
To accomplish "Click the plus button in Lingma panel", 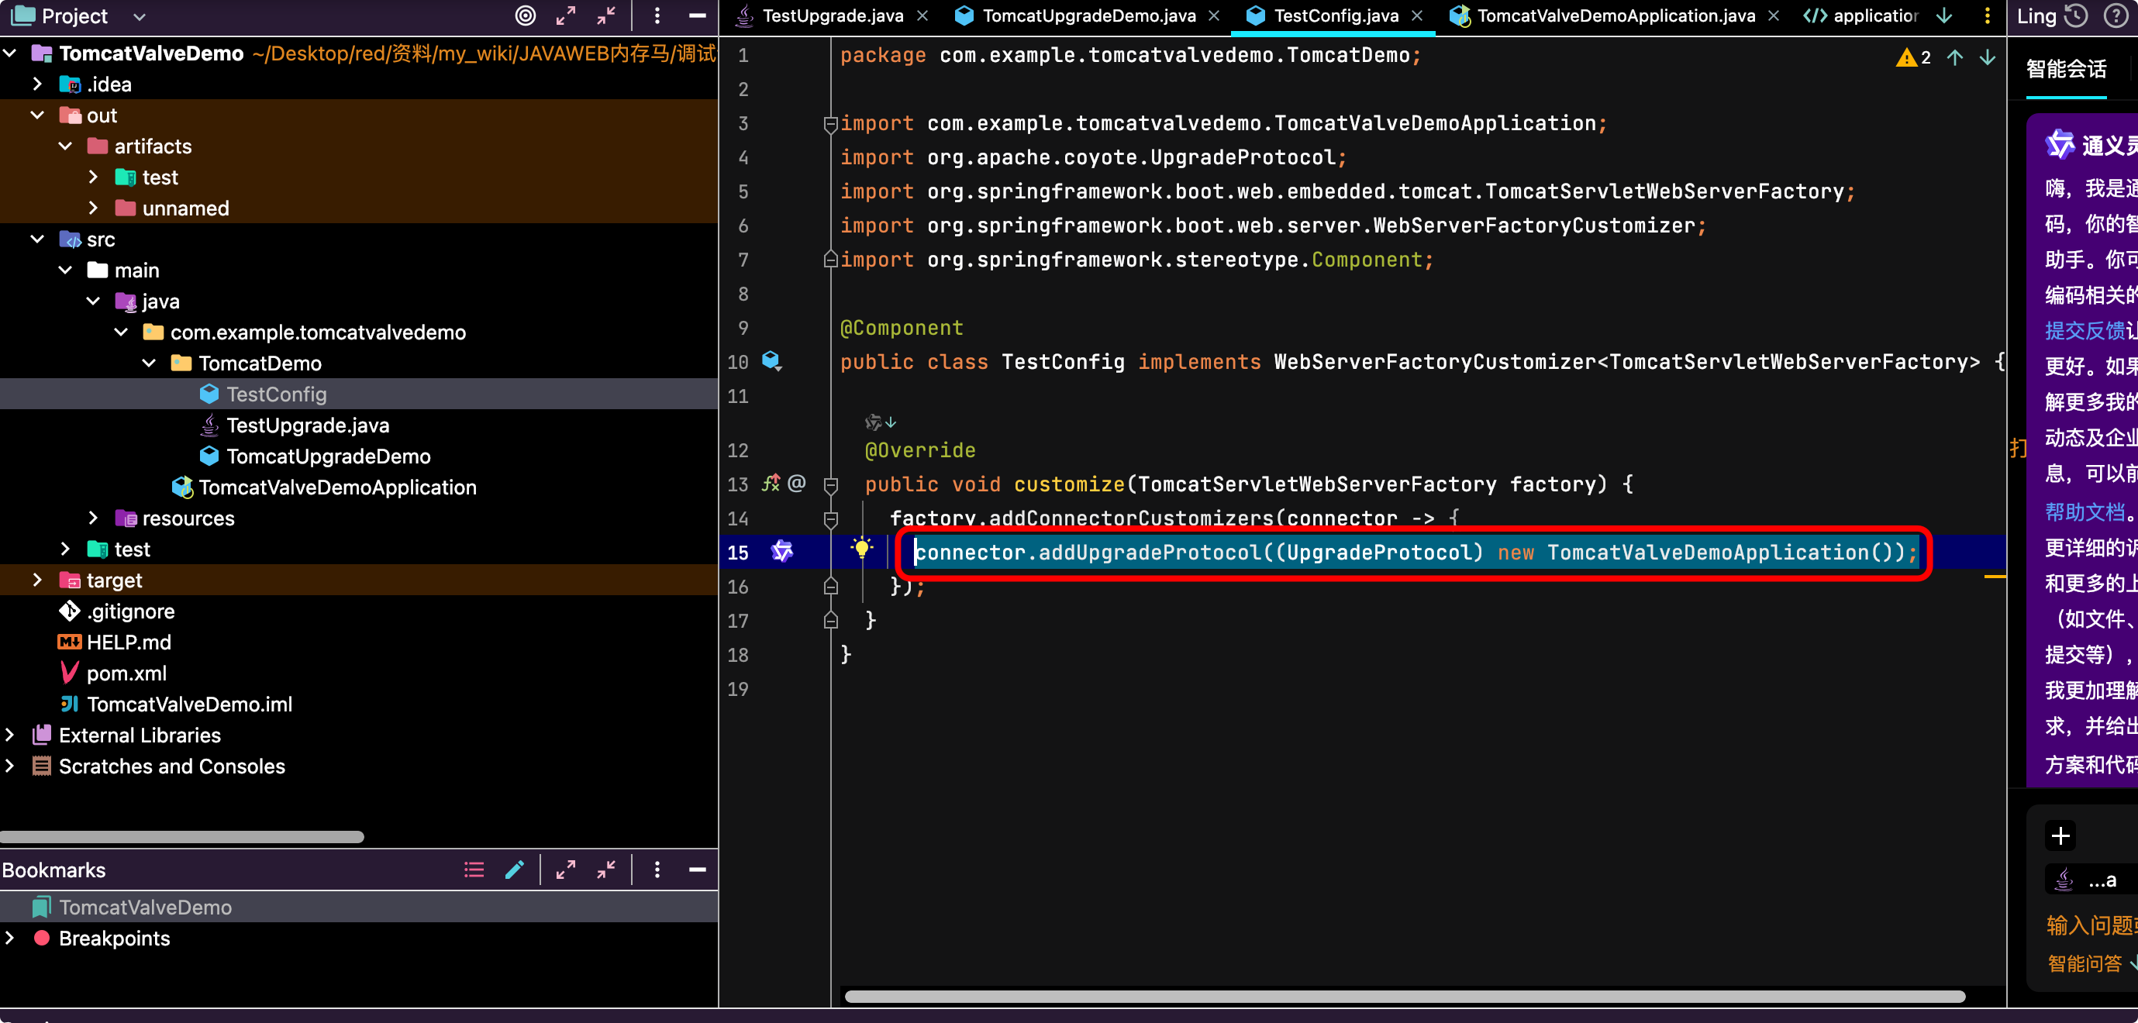I will coord(2060,835).
